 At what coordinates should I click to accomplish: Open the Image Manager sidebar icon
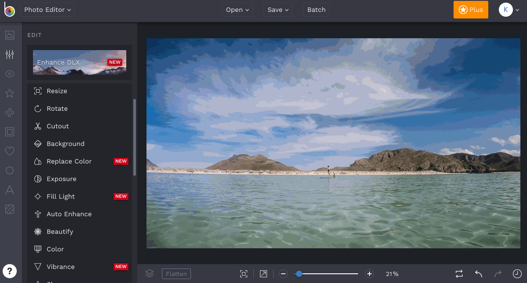coord(10,35)
